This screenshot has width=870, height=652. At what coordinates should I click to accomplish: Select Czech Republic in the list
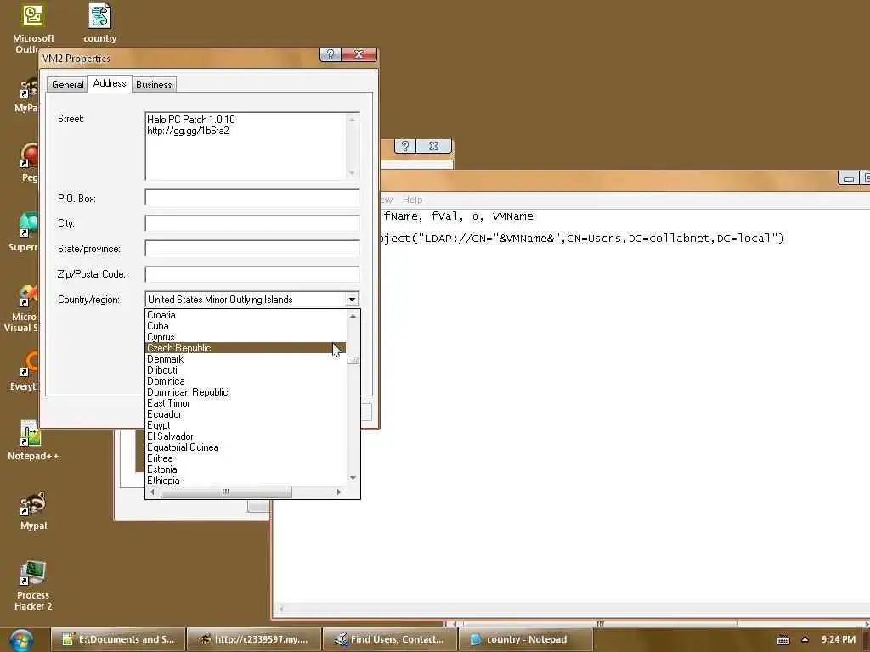[x=246, y=348]
